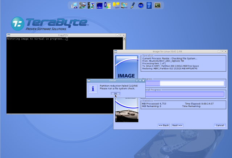
Task: Launch the pen editor icon in the dock
Action: pyautogui.click(x=133, y=5)
